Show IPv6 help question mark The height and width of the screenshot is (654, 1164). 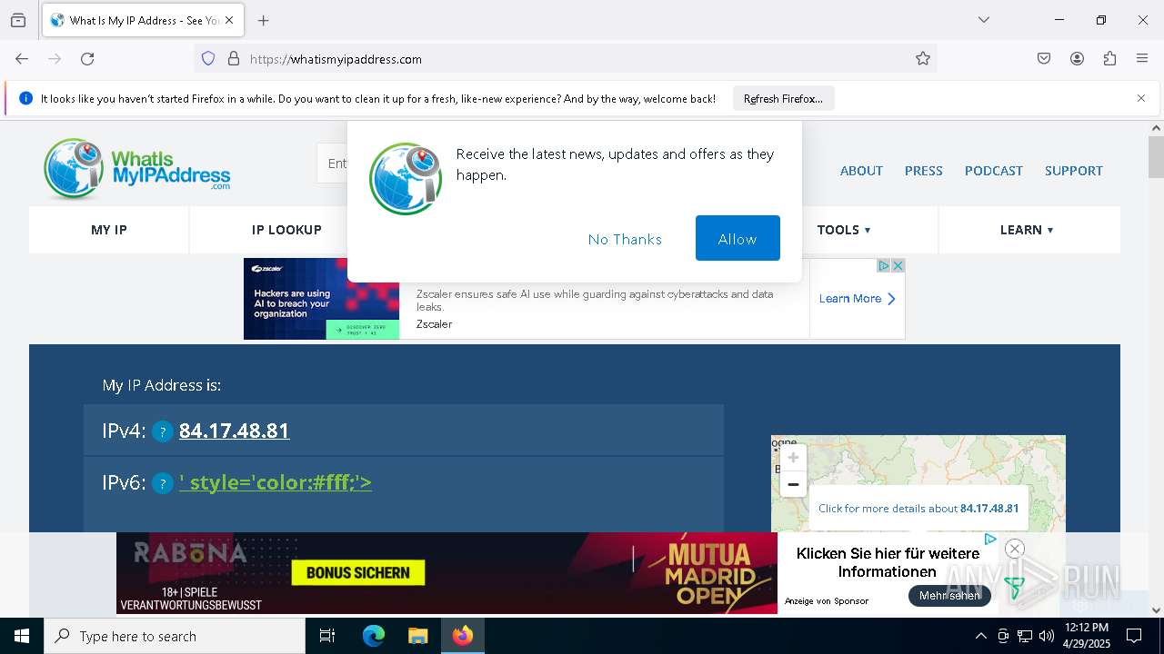(x=162, y=483)
